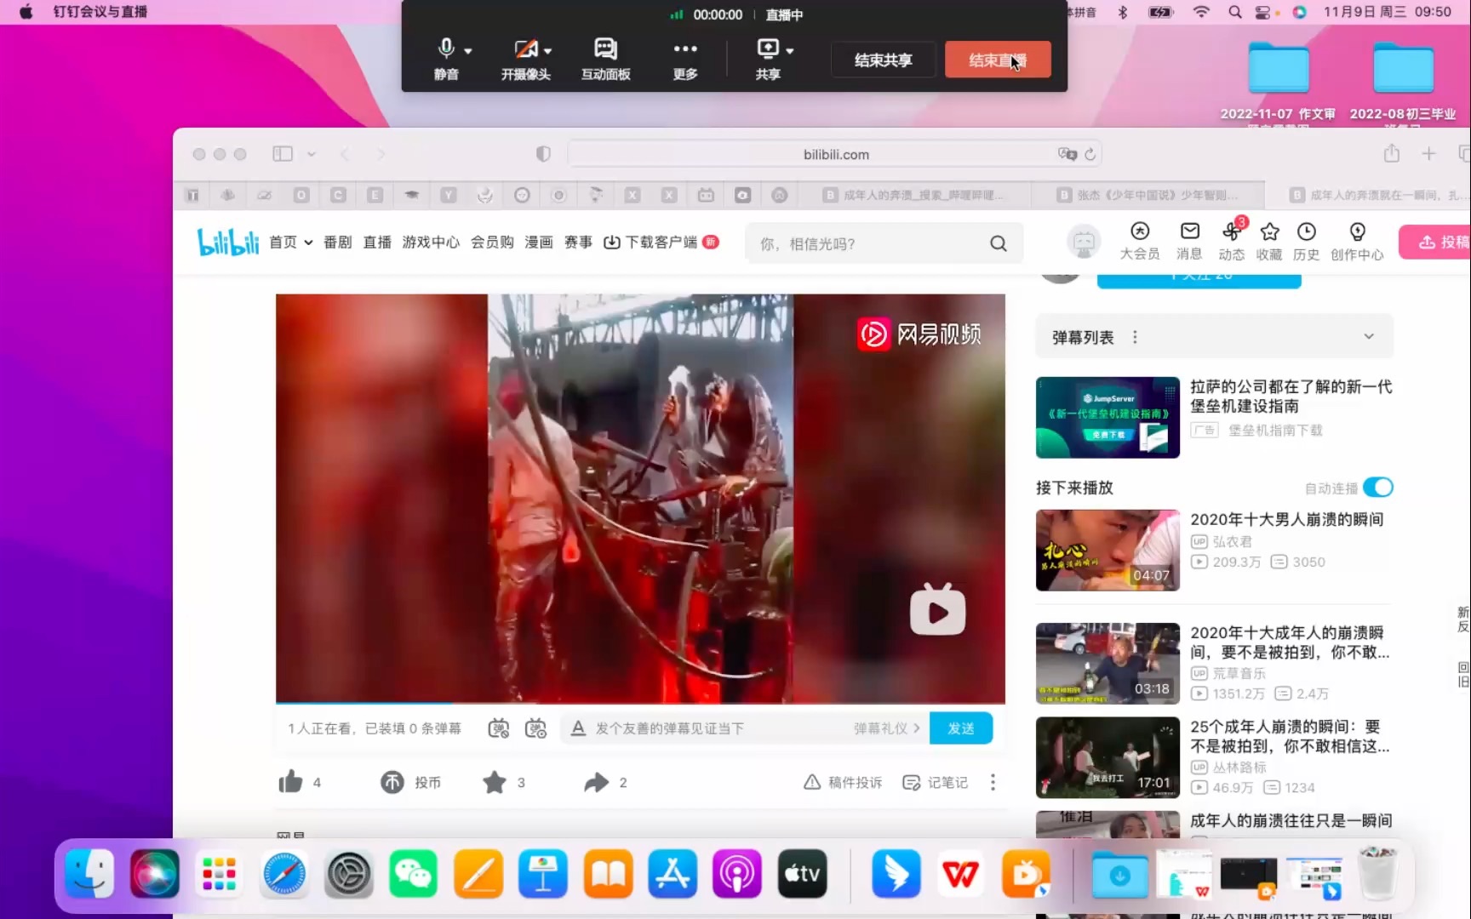This screenshot has width=1471, height=919.
Task: Share video with arrow icon
Action: (597, 782)
